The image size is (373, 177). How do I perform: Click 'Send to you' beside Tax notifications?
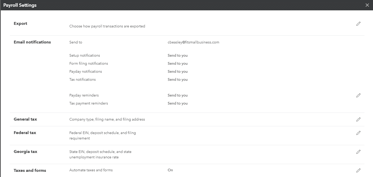178,79
